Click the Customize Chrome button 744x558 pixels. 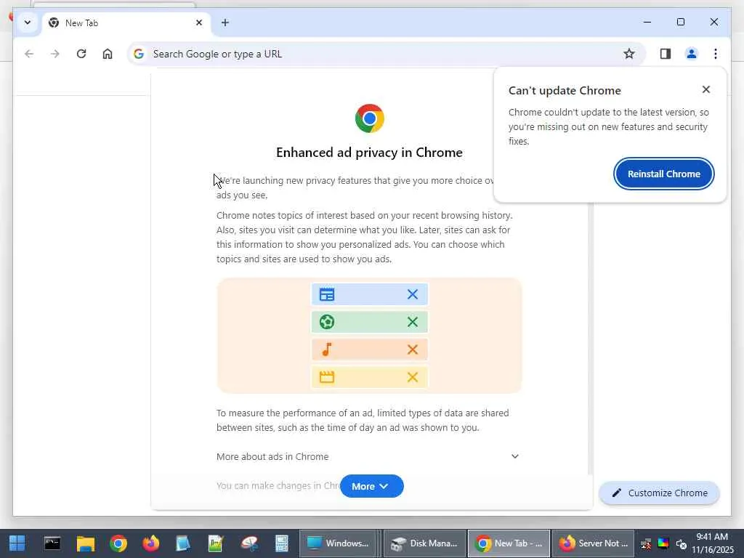pos(660,493)
